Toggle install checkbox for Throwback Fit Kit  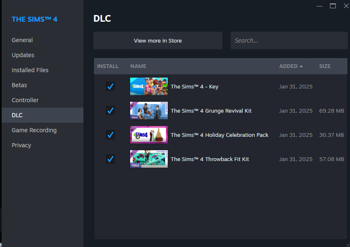pos(111,159)
